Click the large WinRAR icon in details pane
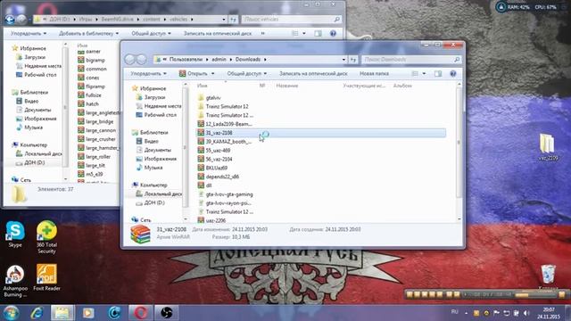 click(141, 234)
